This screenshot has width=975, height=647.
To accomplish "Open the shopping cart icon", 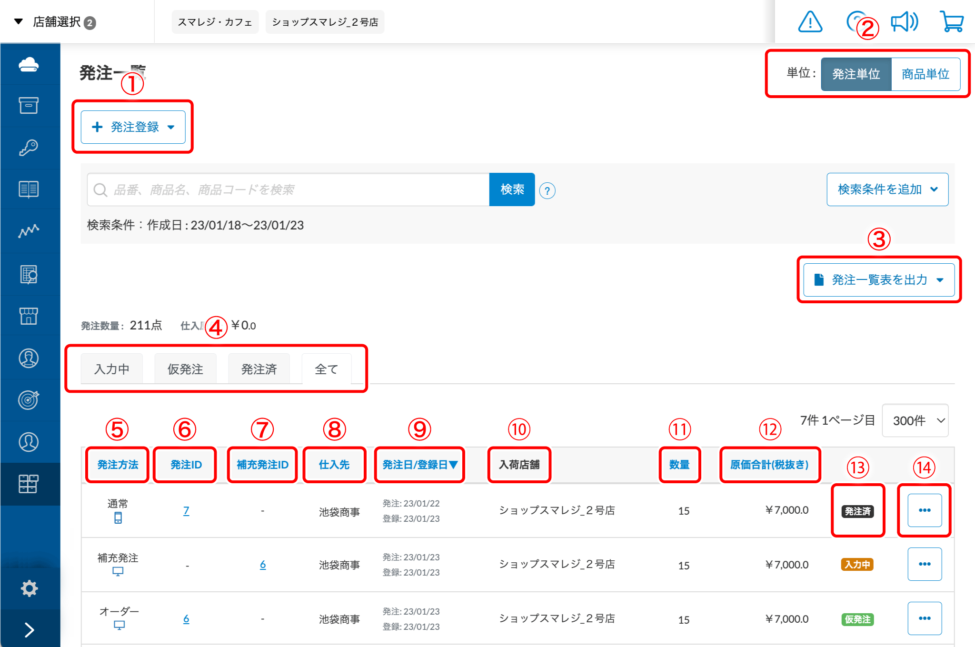I will [x=952, y=22].
